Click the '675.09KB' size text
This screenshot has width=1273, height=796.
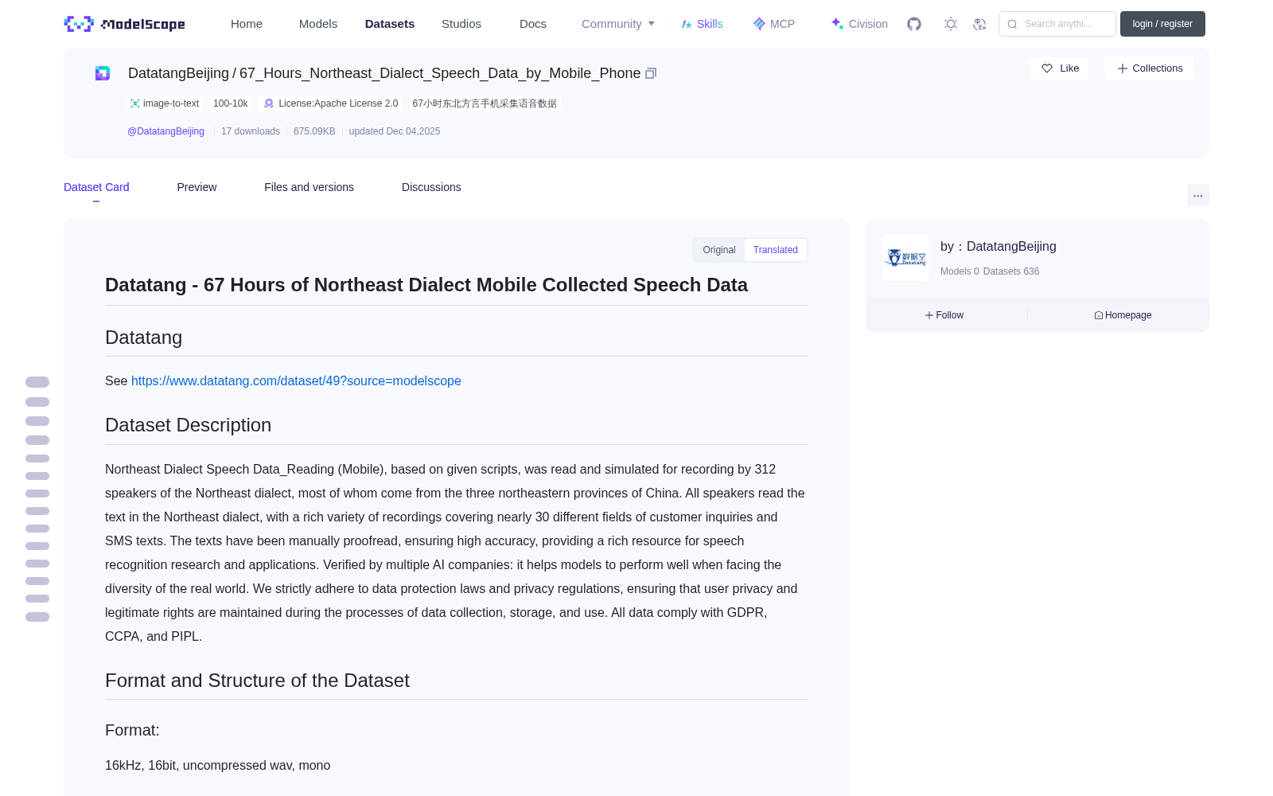point(314,131)
